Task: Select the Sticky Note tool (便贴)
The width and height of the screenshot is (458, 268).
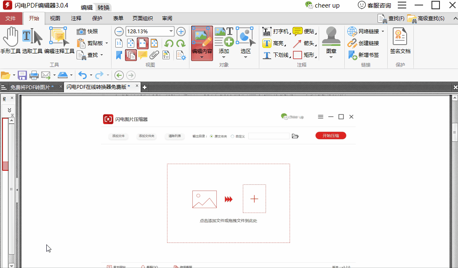Action: [304, 31]
